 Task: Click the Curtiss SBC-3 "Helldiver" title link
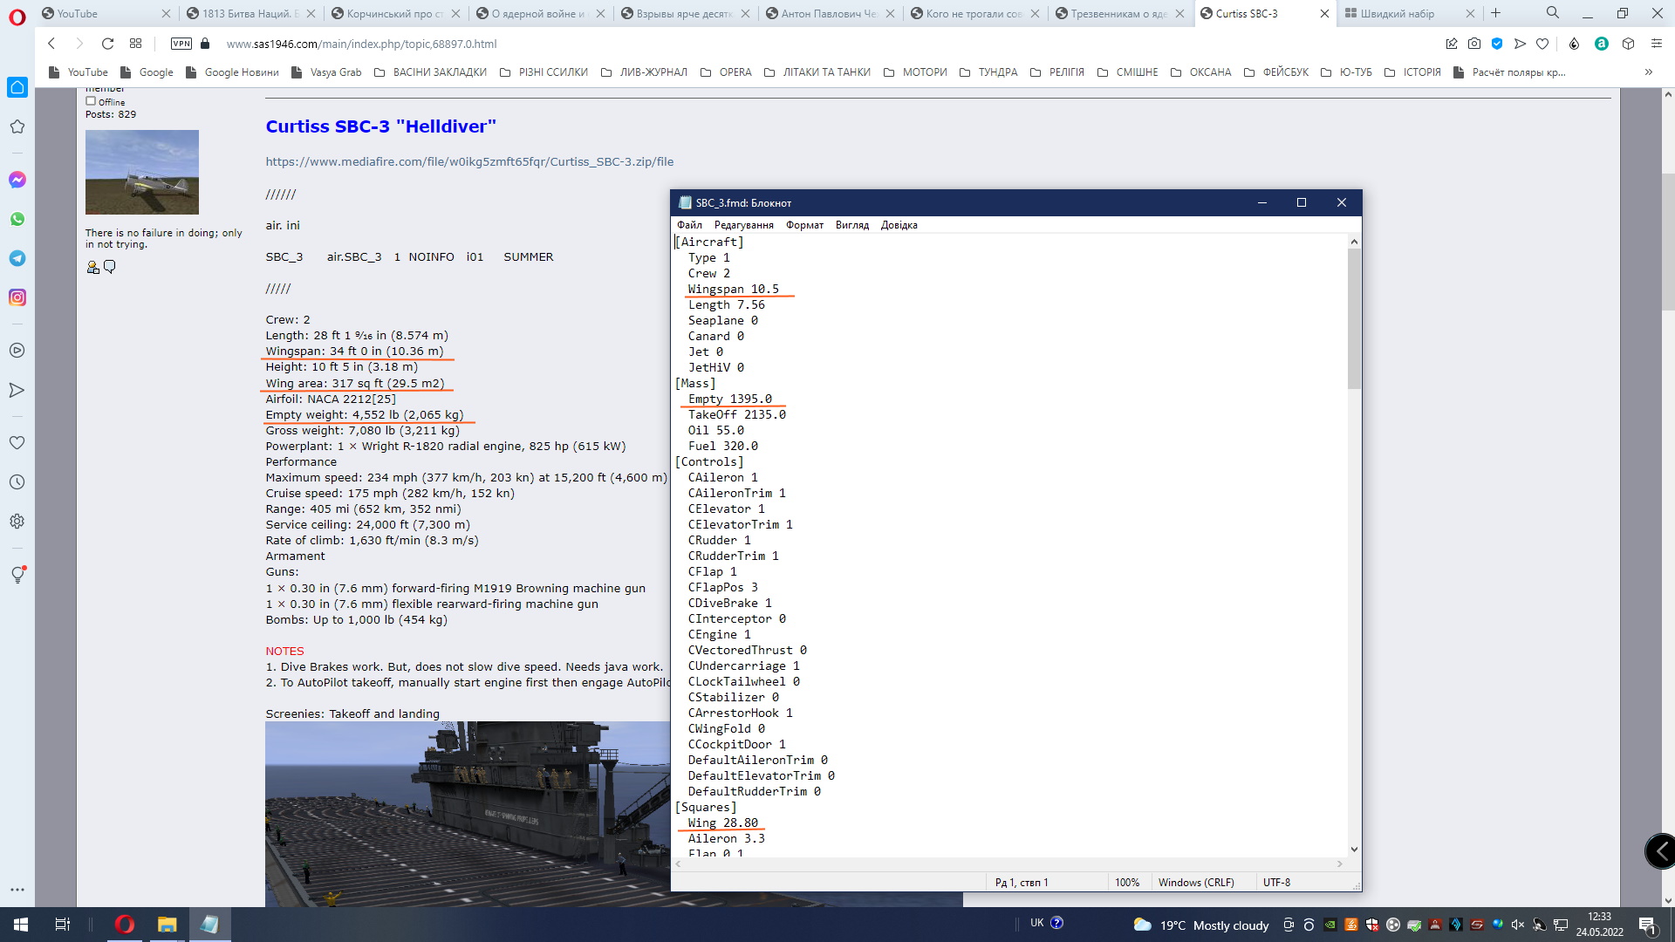point(380,126)
